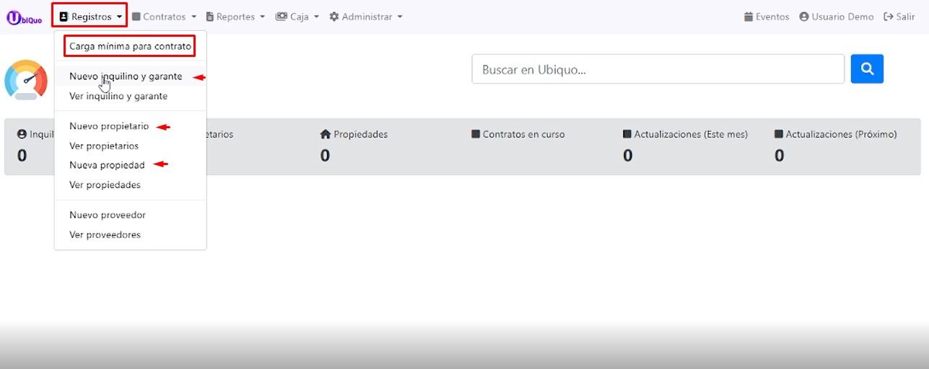This screenshot has height=369, width=929.
Task: Click the Propiedades count 0
Action: 326,155
